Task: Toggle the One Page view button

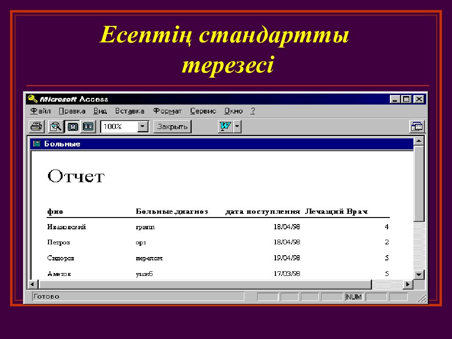Action: click(x=73, y=126)
